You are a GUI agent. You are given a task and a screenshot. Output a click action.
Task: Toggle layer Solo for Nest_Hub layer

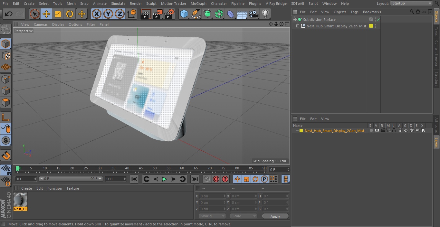pos(371,131)
